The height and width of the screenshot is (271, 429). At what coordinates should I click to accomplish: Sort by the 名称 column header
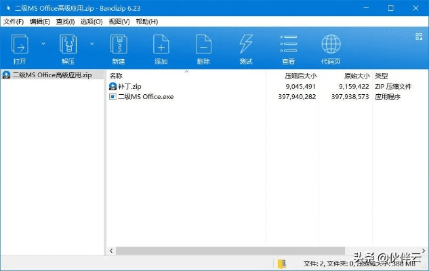coord(117,75)
